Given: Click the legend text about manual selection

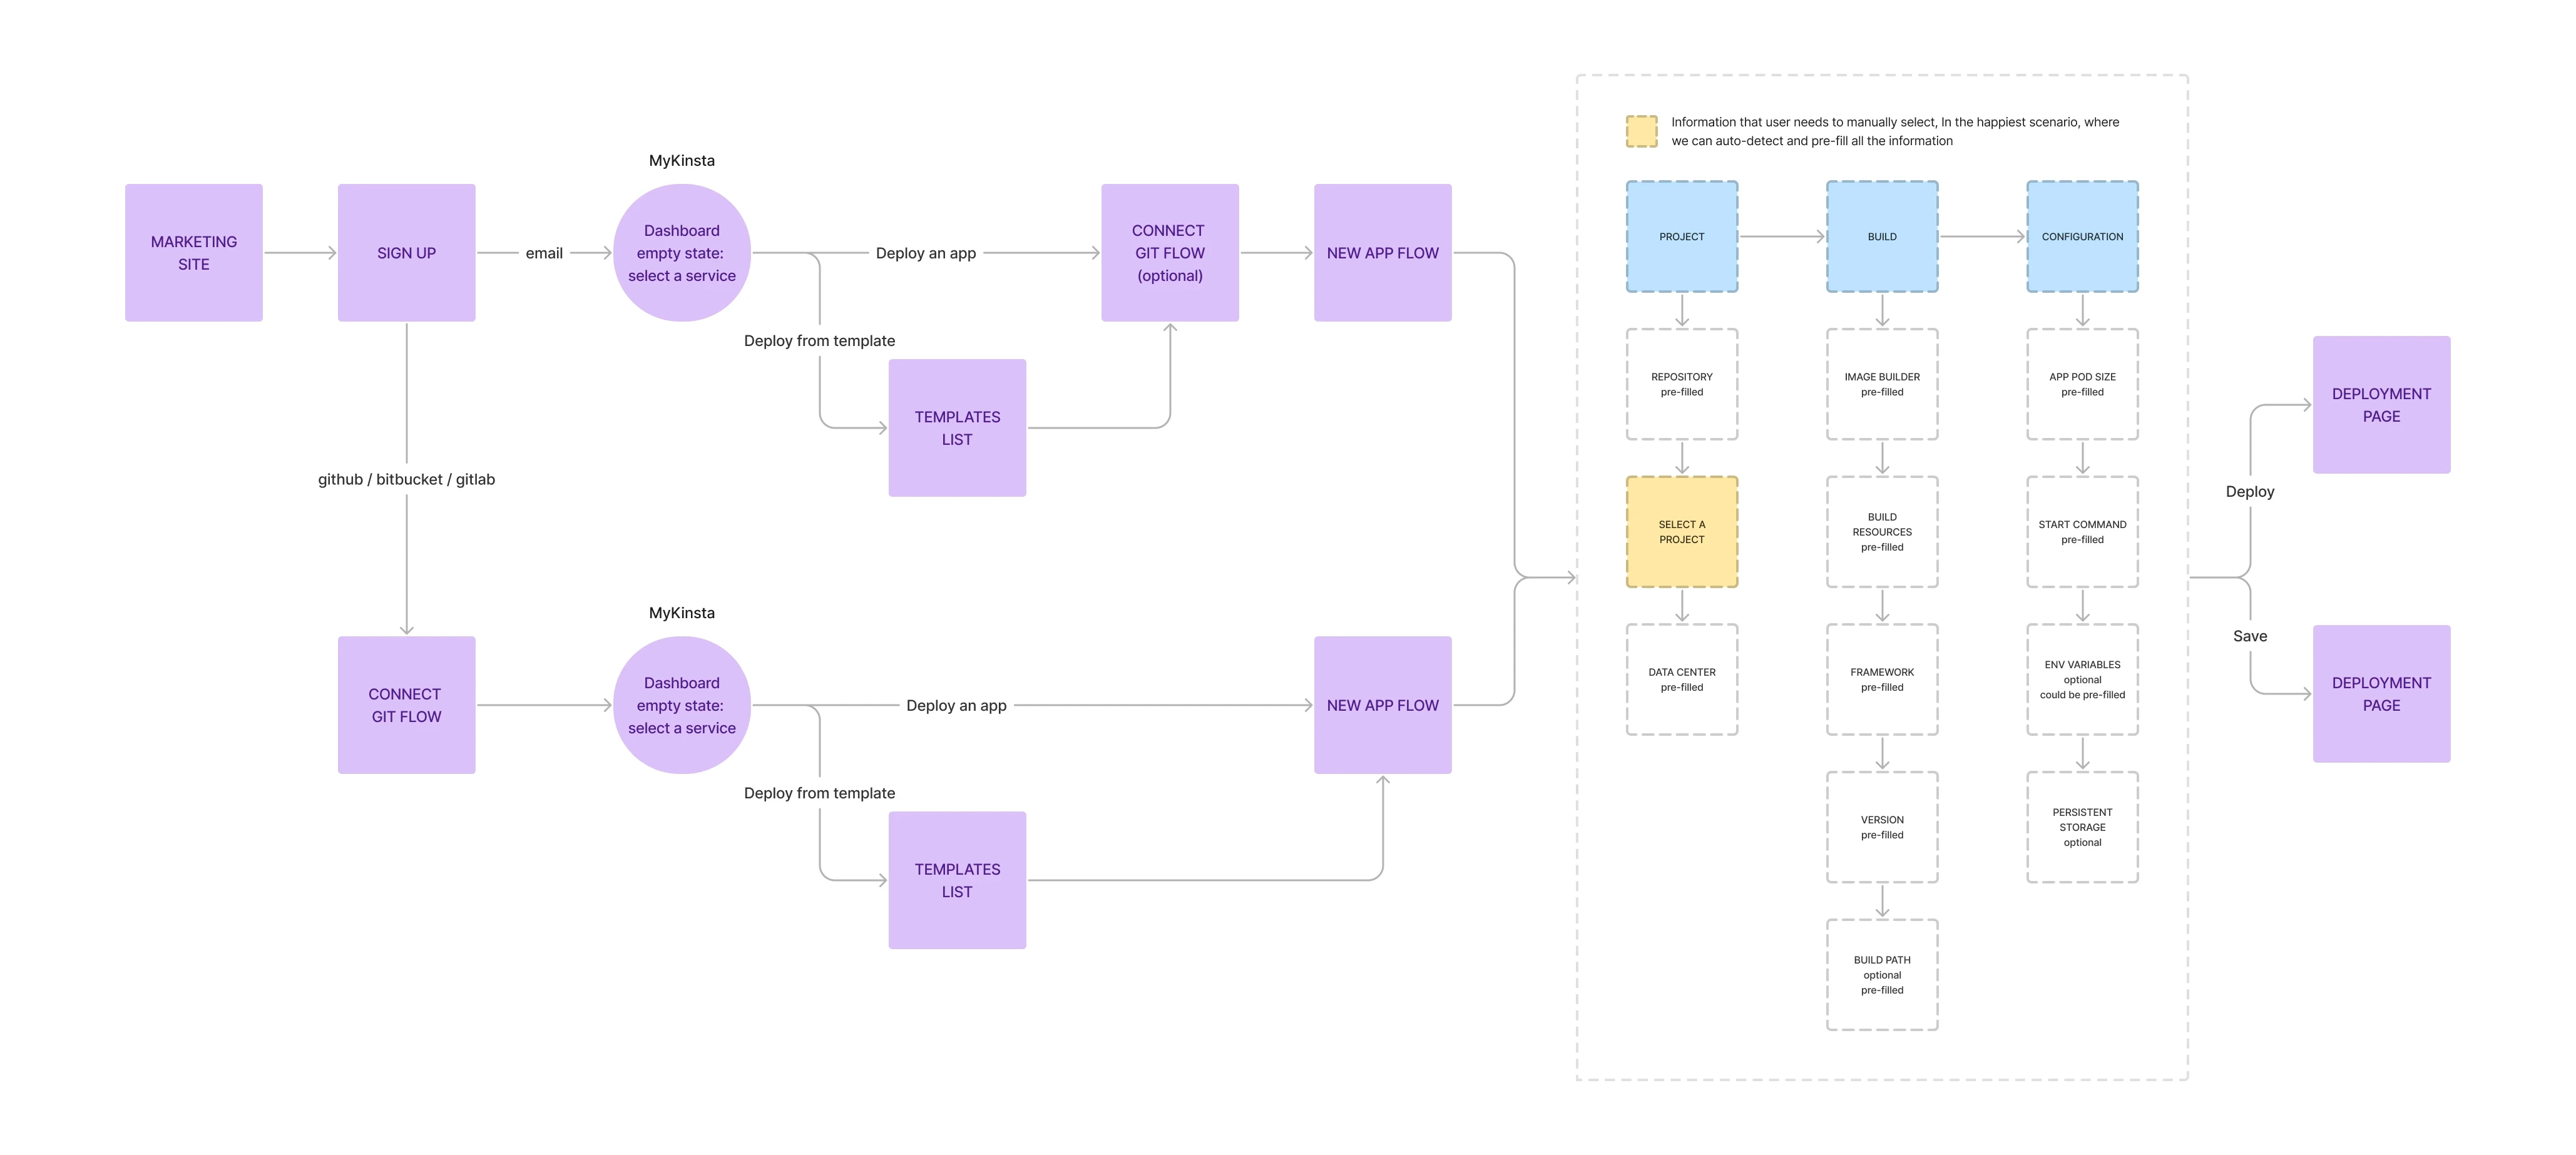Looking at the screenshot, I should 1895,131.
